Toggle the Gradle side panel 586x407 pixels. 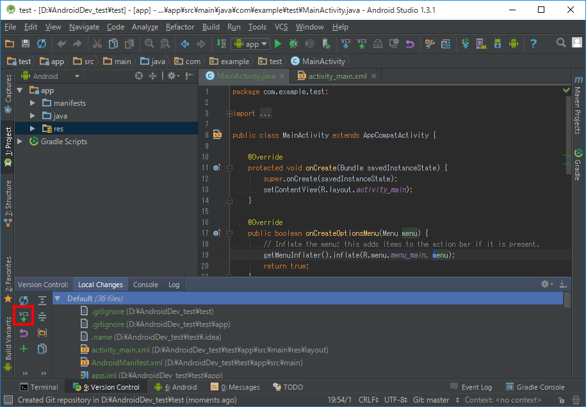tap(578, 164)
